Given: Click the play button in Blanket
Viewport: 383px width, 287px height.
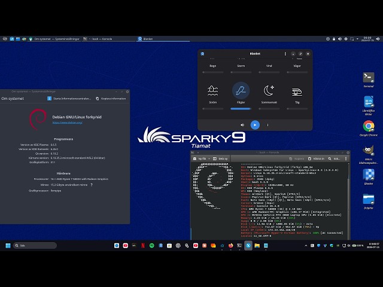Looking at the screenshot, I should [x=255, y=125].
